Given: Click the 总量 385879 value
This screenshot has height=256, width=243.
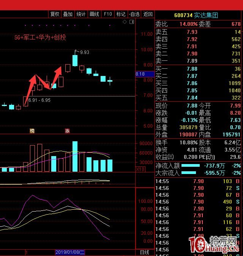Looking at the screenshot, I should pos(188,127).
